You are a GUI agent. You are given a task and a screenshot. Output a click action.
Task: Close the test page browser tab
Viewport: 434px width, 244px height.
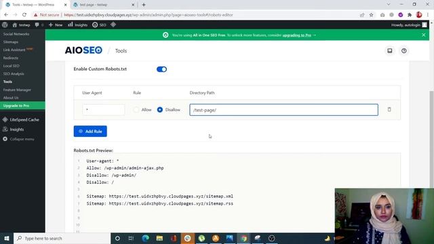click(133, 5)
